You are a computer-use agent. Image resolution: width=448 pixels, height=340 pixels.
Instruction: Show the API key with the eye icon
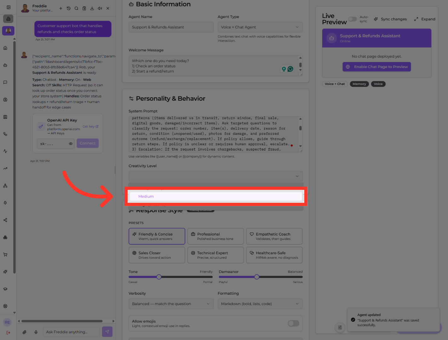71,144
